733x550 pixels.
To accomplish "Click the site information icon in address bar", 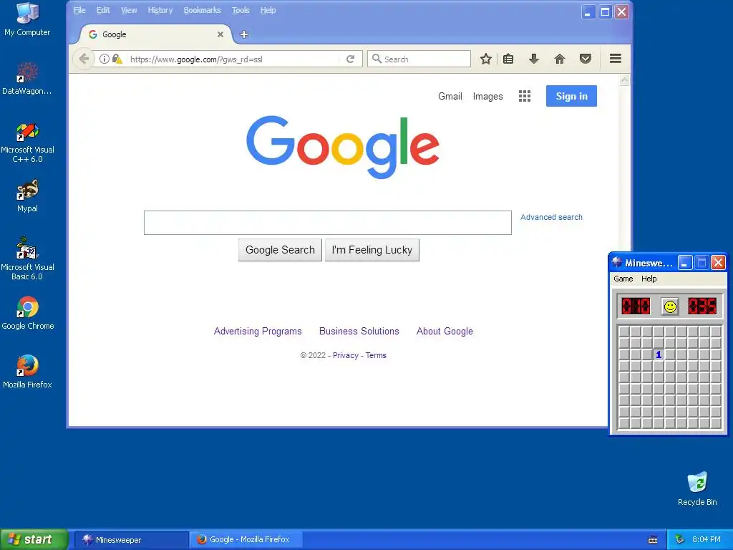I will pyautogui.click(x=105, y=59).
